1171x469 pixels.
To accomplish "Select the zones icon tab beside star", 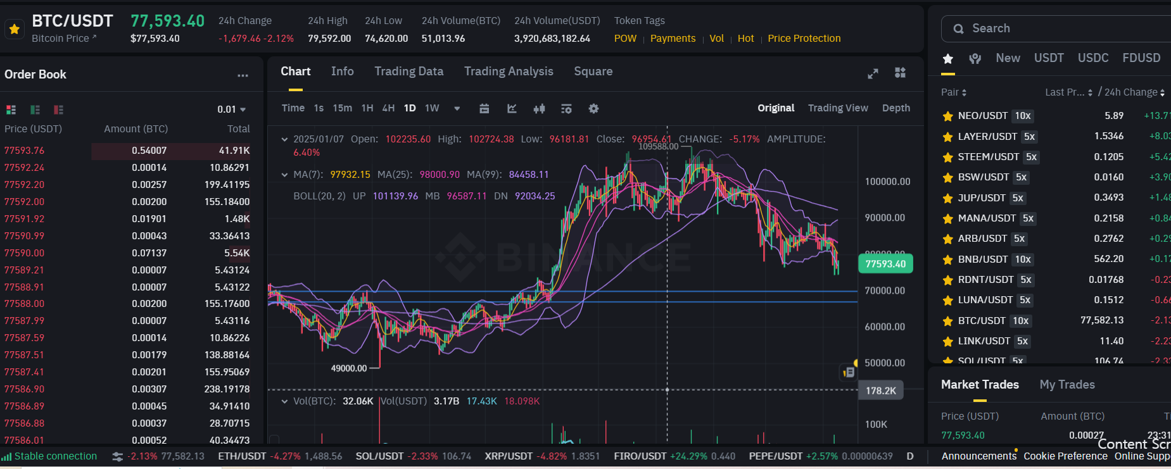I will point(975,59).
